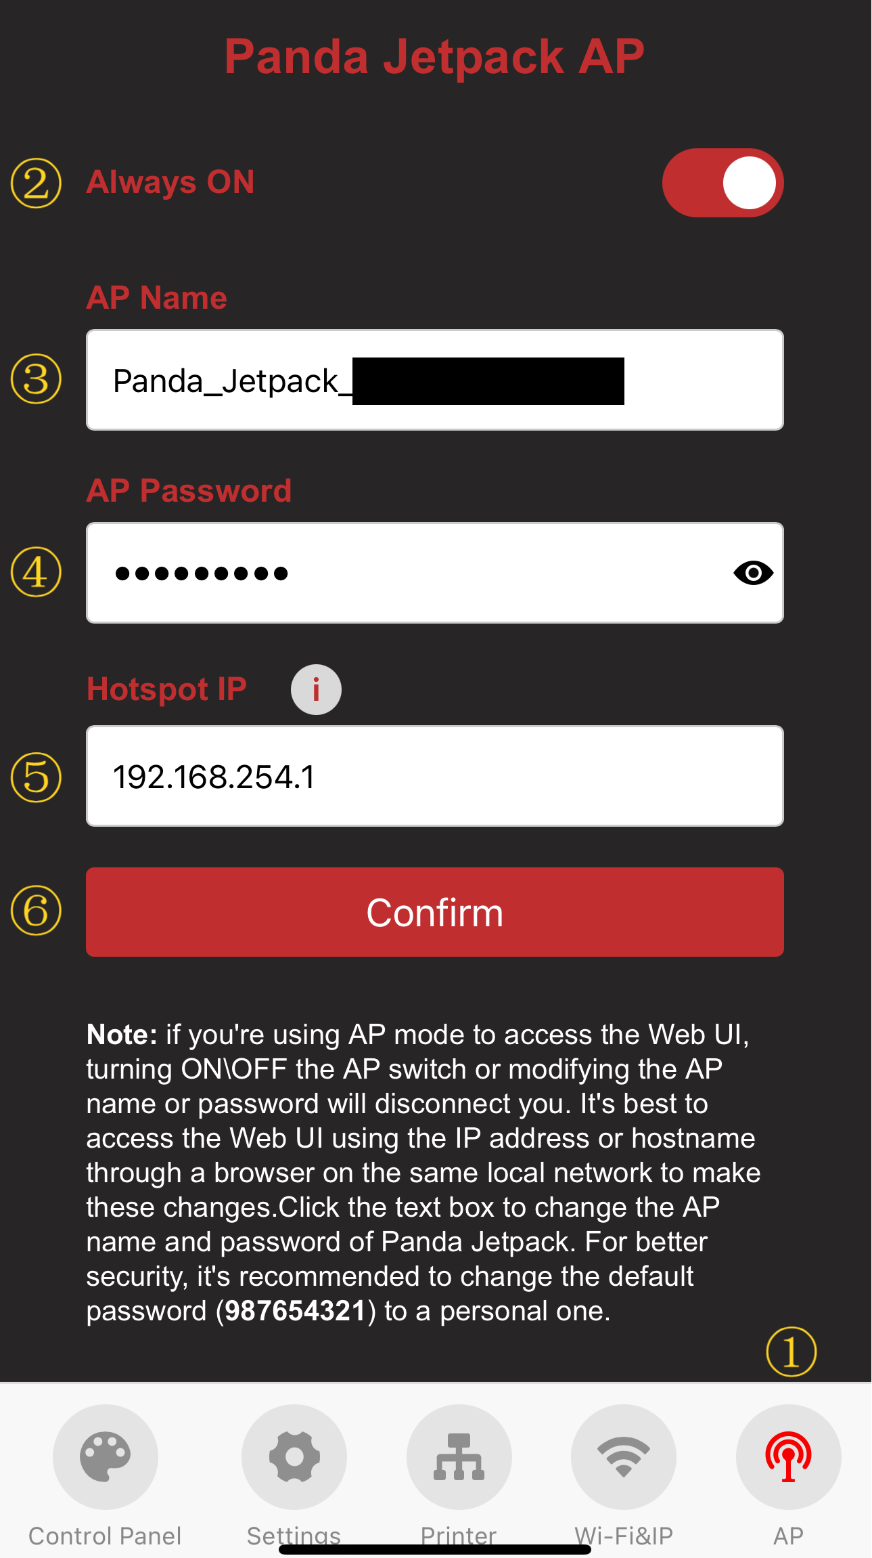Open the Settings gear icon
This screenshot has width=872, height=1558.
point(294,1456)
